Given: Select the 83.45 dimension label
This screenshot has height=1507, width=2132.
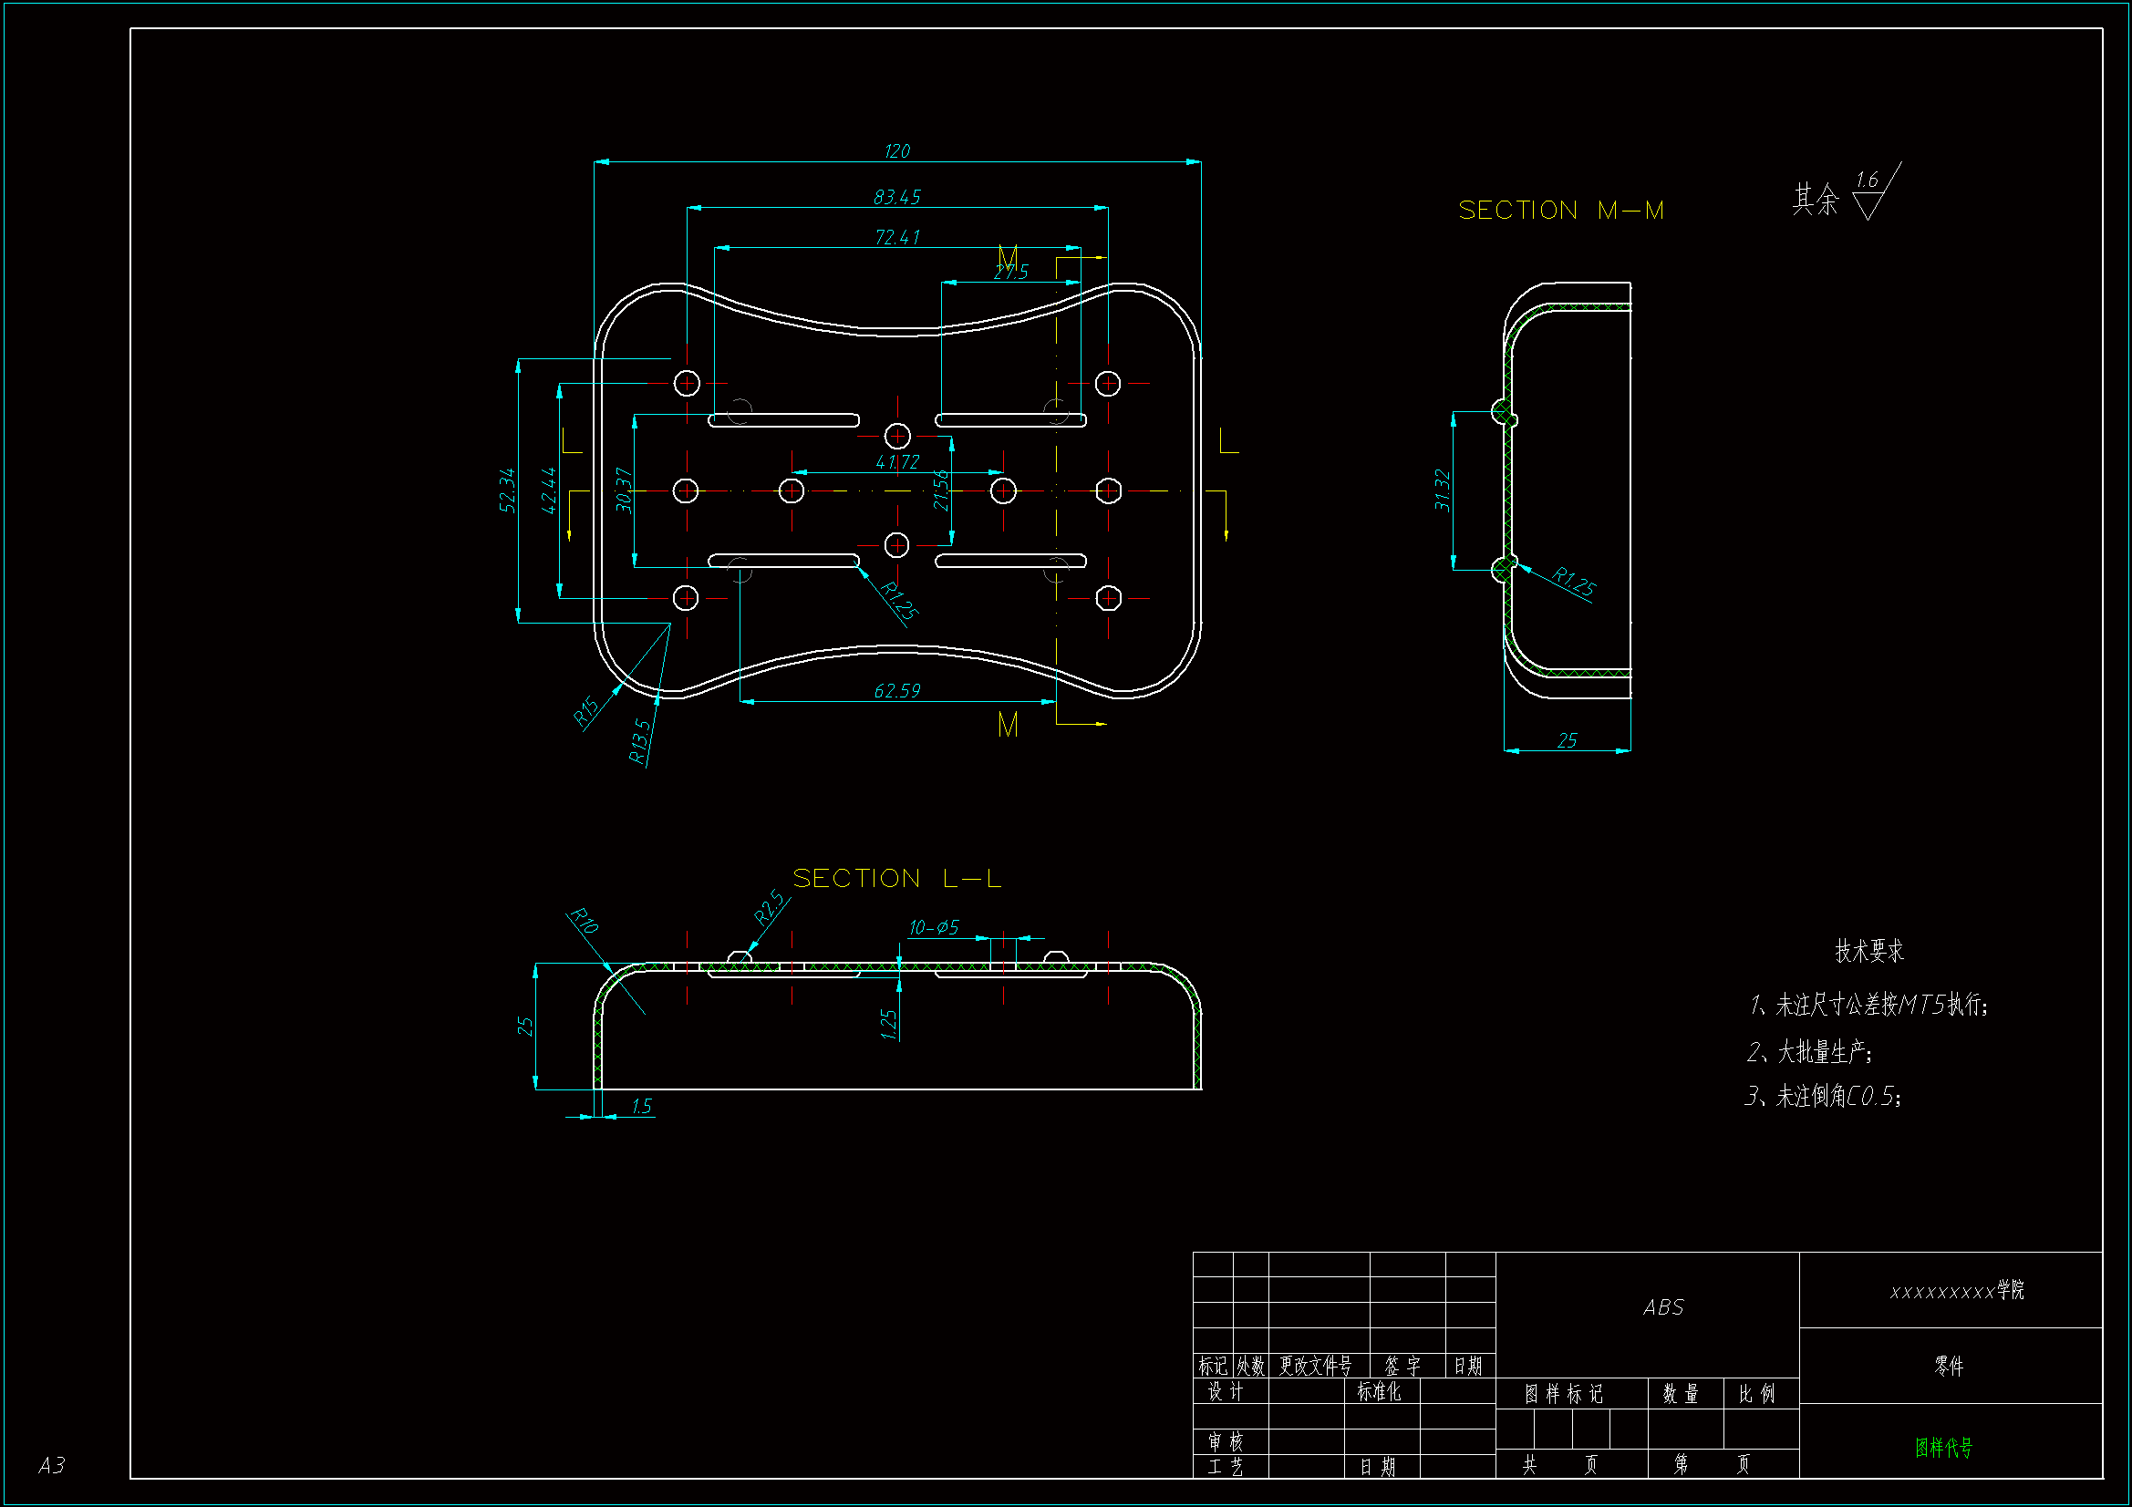Looking at the screenshot, I should 896,197.
